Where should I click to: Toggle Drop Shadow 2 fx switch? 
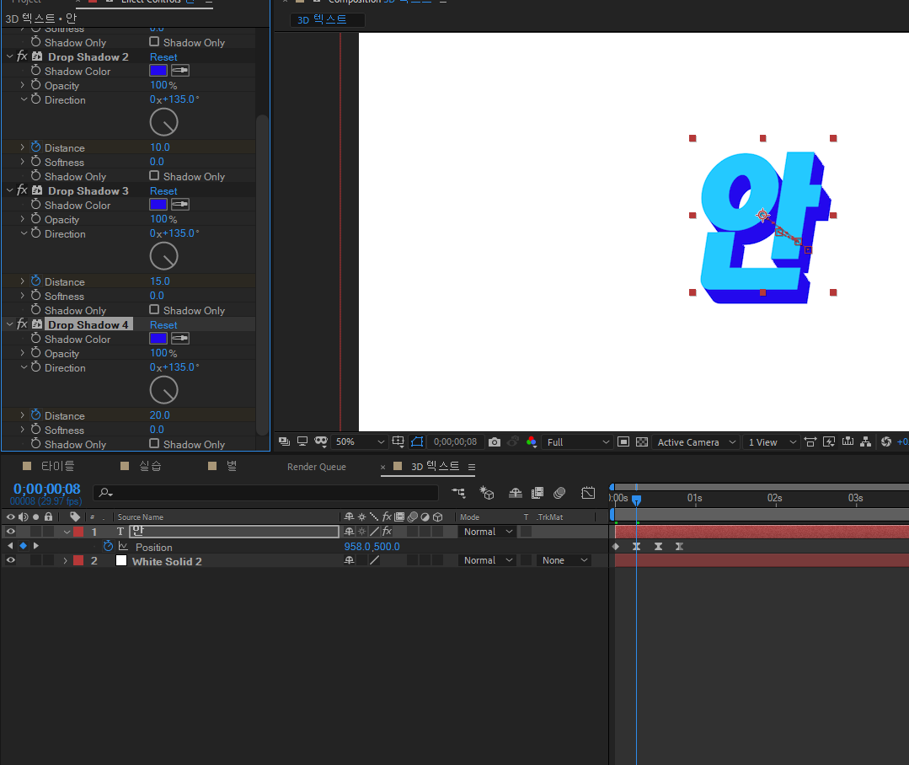pyautogui.click(x=22, y=56)
